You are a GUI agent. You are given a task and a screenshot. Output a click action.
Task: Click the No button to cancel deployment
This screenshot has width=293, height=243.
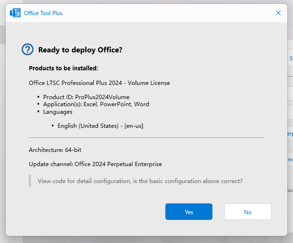click(248, 212)
